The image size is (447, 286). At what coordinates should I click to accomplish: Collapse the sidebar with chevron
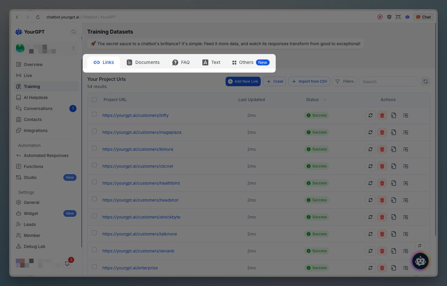tap(82, 38)
